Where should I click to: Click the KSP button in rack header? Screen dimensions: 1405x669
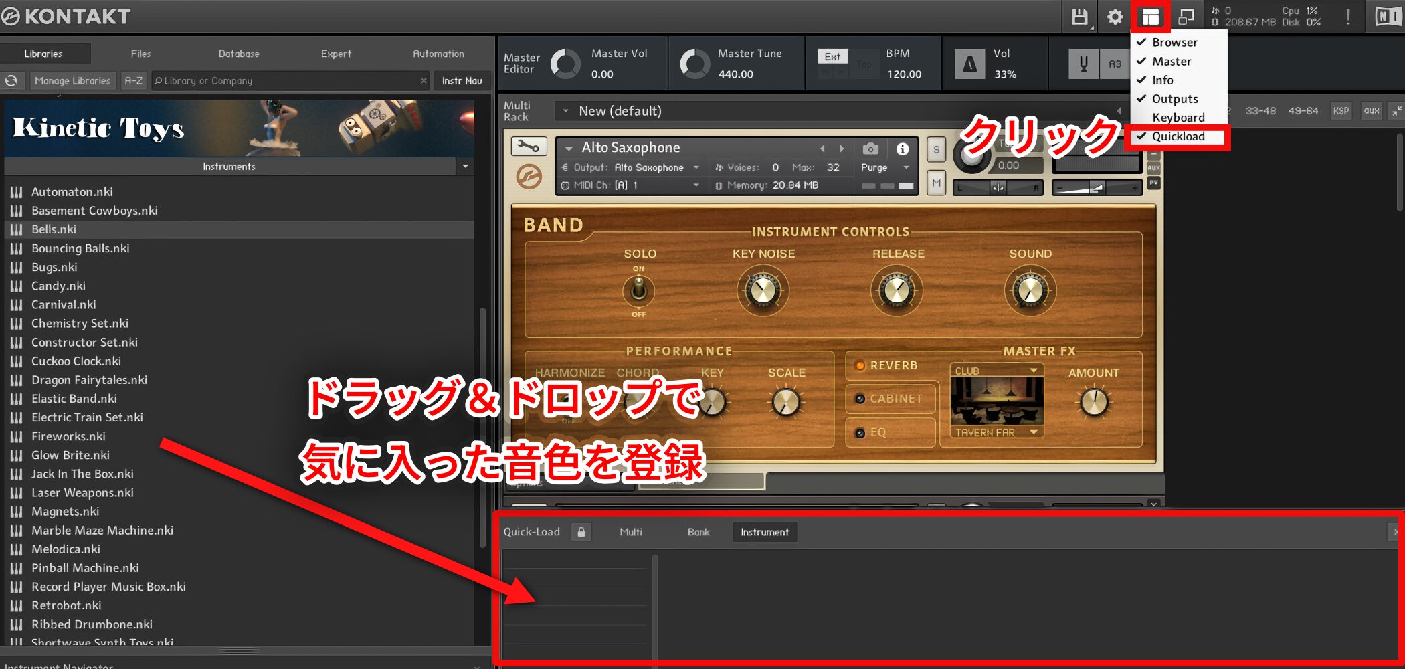pos(1341,111)
